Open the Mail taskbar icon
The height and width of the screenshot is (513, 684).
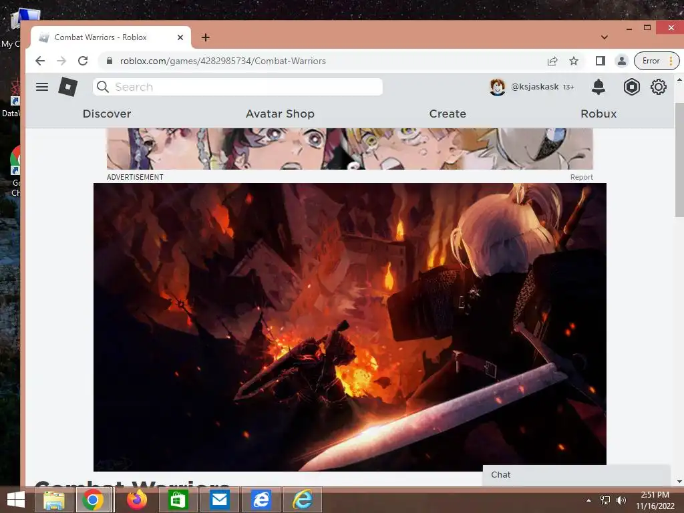pos(219,500)
